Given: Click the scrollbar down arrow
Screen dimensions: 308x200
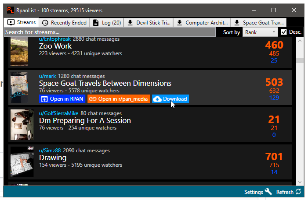Looking at the screenshot, I should pos(300,182).
